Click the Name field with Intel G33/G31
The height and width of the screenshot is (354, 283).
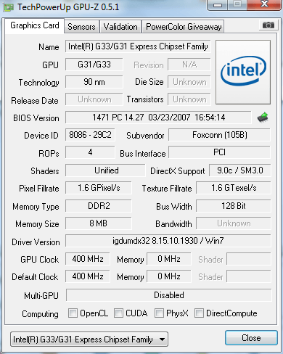pyautogui.click(x=138, y=46)
